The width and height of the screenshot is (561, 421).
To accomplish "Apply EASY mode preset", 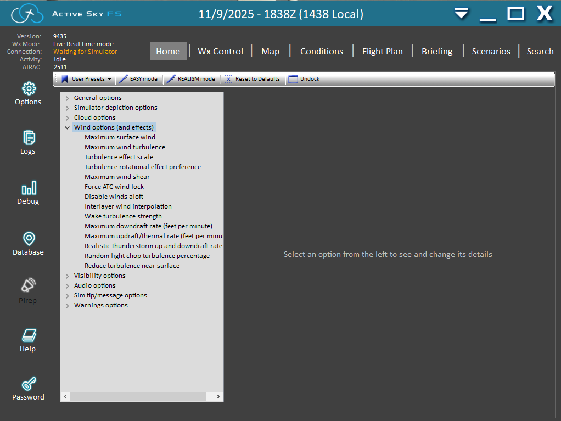I will point(138,79).
